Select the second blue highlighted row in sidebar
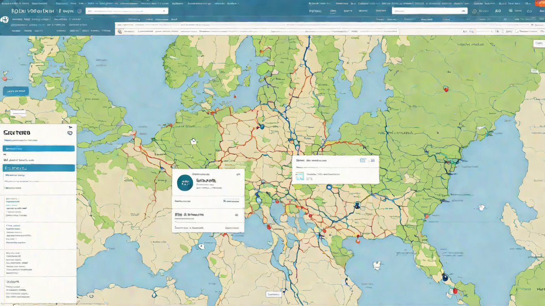This screenshot has height=306, width=545. click(x=38, y=168)
